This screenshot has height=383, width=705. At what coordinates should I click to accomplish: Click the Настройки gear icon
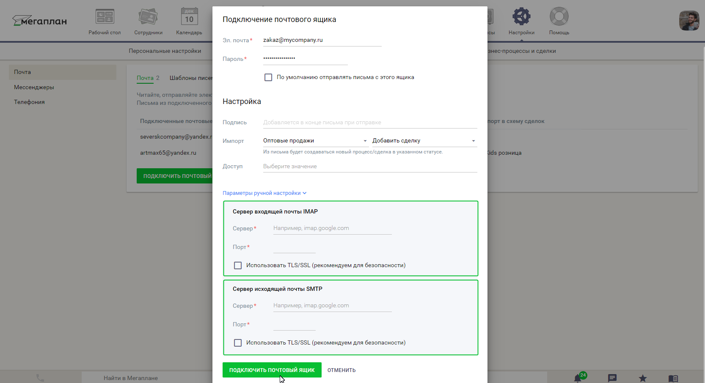pyautogui.click(x=521, y=17)
